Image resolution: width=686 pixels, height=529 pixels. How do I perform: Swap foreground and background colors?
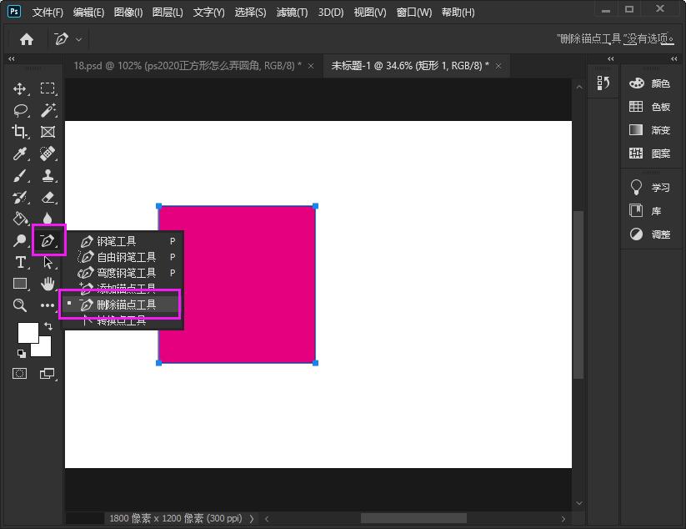pos(48,326)
